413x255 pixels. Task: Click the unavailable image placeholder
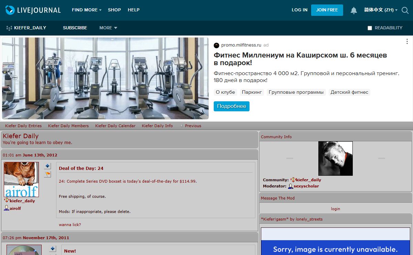[x=336, y=242]
